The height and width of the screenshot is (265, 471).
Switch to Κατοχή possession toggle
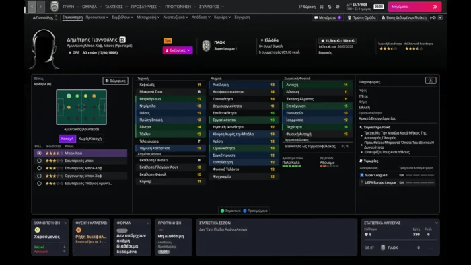(67, 139)
